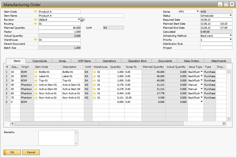Click the Planned Start time 10:20
The image size is (237, 158).
click(226, 24)
